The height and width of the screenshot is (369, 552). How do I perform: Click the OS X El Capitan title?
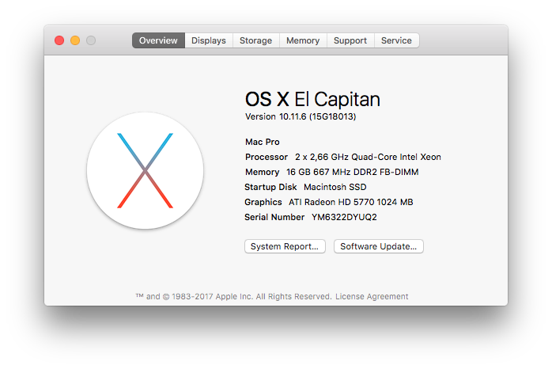(x=312, y=99)
